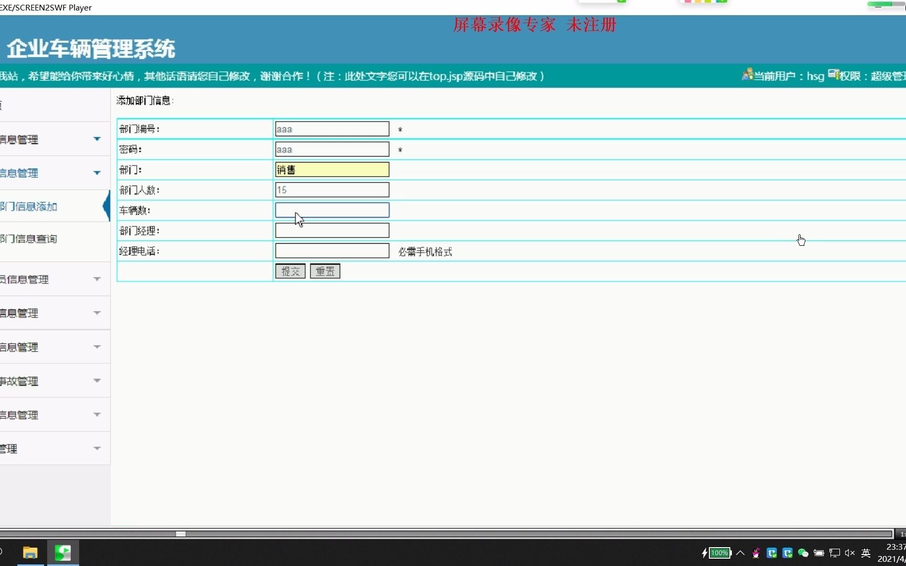Click the blue active-item marker beside 部门信息添加

106,206
